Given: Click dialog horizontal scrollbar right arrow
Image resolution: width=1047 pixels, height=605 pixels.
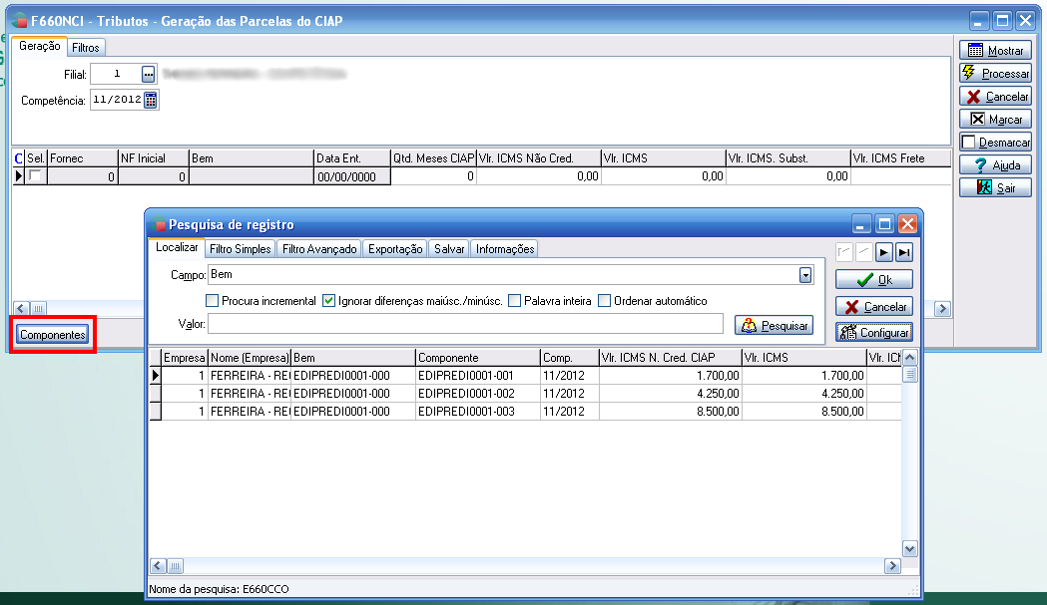Looking at the screenshot, I should [x=892, y=566].
